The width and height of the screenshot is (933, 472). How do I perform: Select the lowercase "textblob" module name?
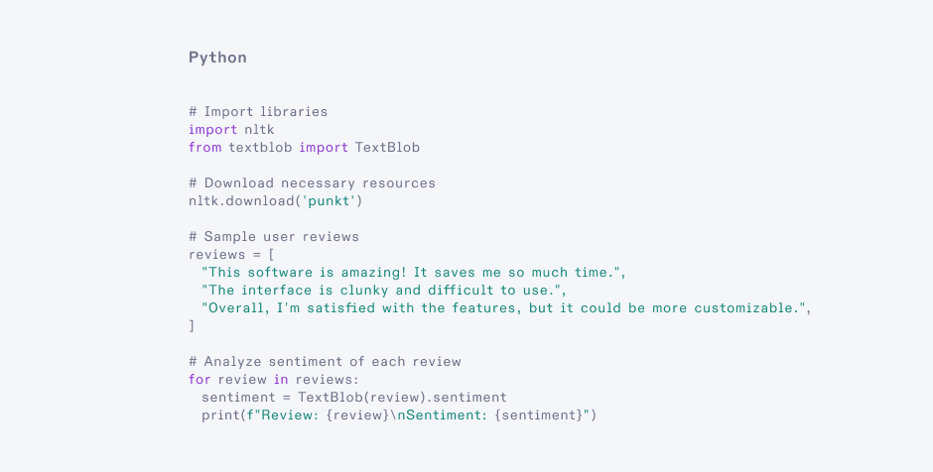point(260,147)
